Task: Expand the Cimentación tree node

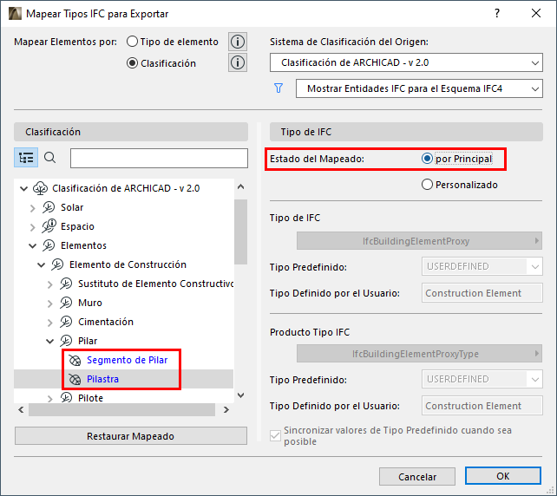Action: pos(50,323)
